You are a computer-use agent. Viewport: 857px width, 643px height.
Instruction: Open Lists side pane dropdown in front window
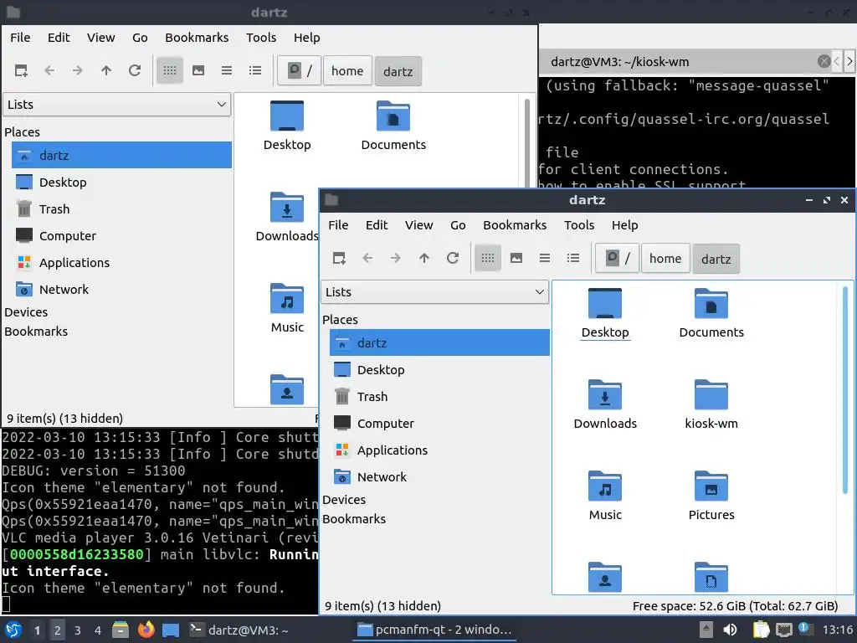tap(434, 292)
